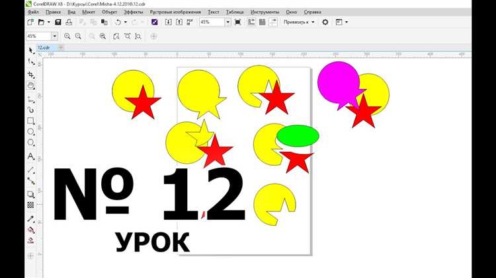
Task: Open the standard toolbar zoom level dropdown
Action: pyautogui.click(x=227, y=22)
